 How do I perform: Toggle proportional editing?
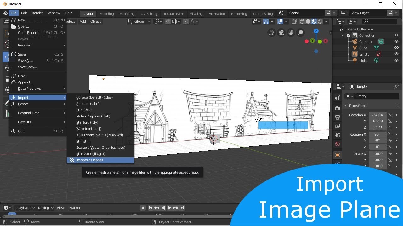coord(186,21)
